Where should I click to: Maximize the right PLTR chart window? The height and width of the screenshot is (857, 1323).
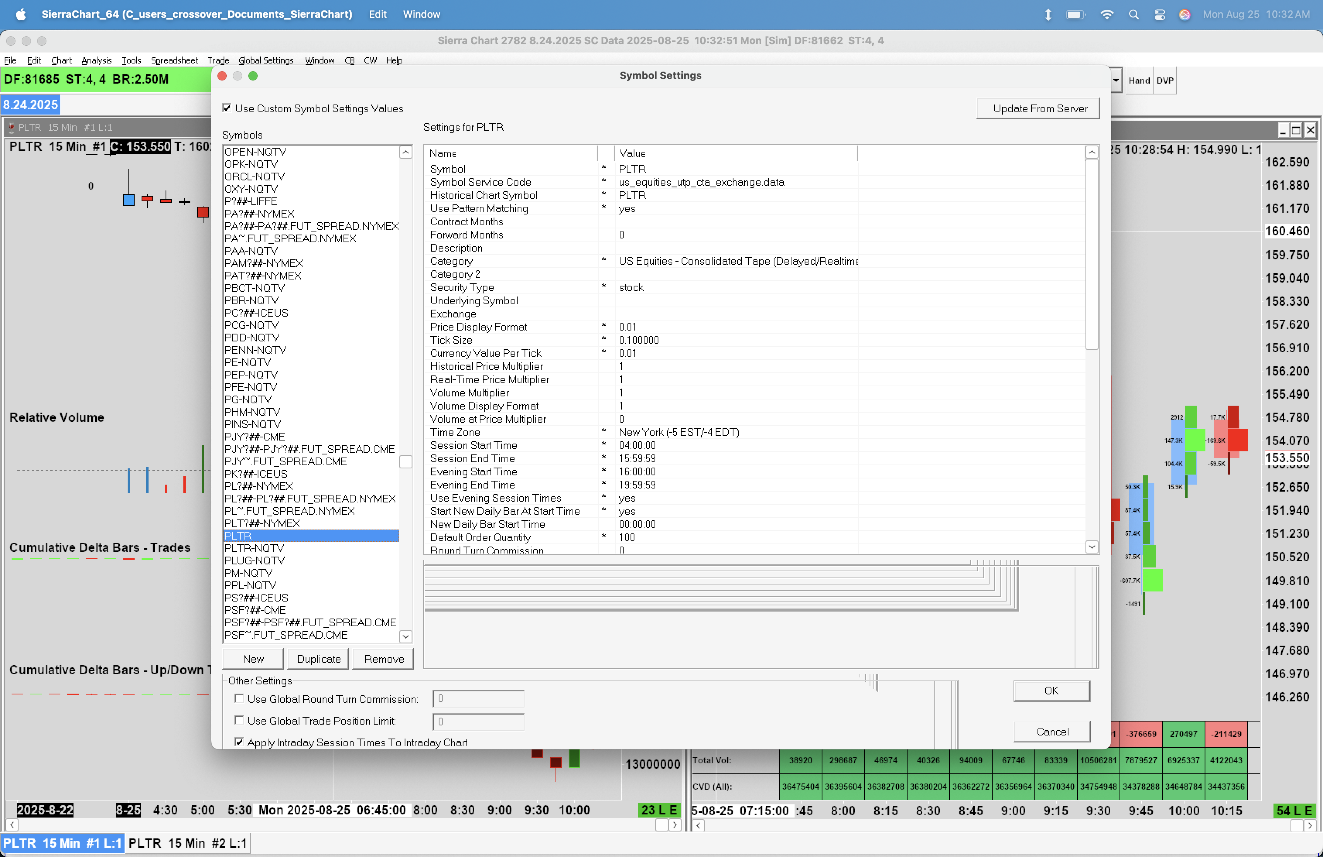(1296, 130)
